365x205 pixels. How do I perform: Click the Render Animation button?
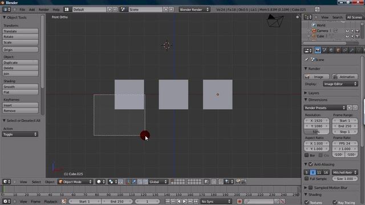tap(344, 77)
